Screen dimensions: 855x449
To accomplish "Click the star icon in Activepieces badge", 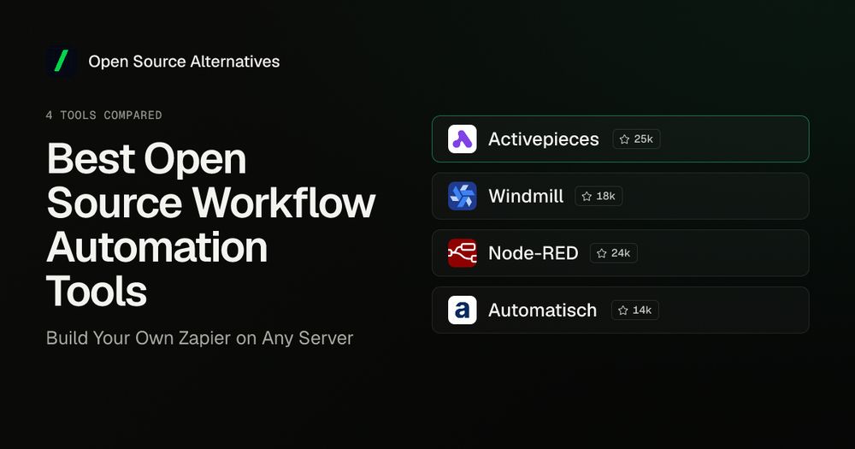I will click(x=624, y=139).
